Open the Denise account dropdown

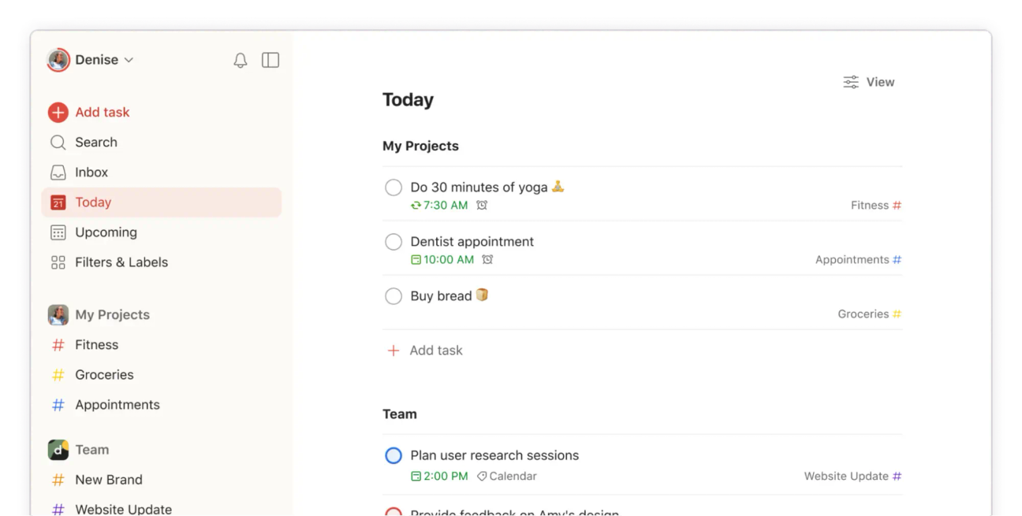[x=103, y=59]
